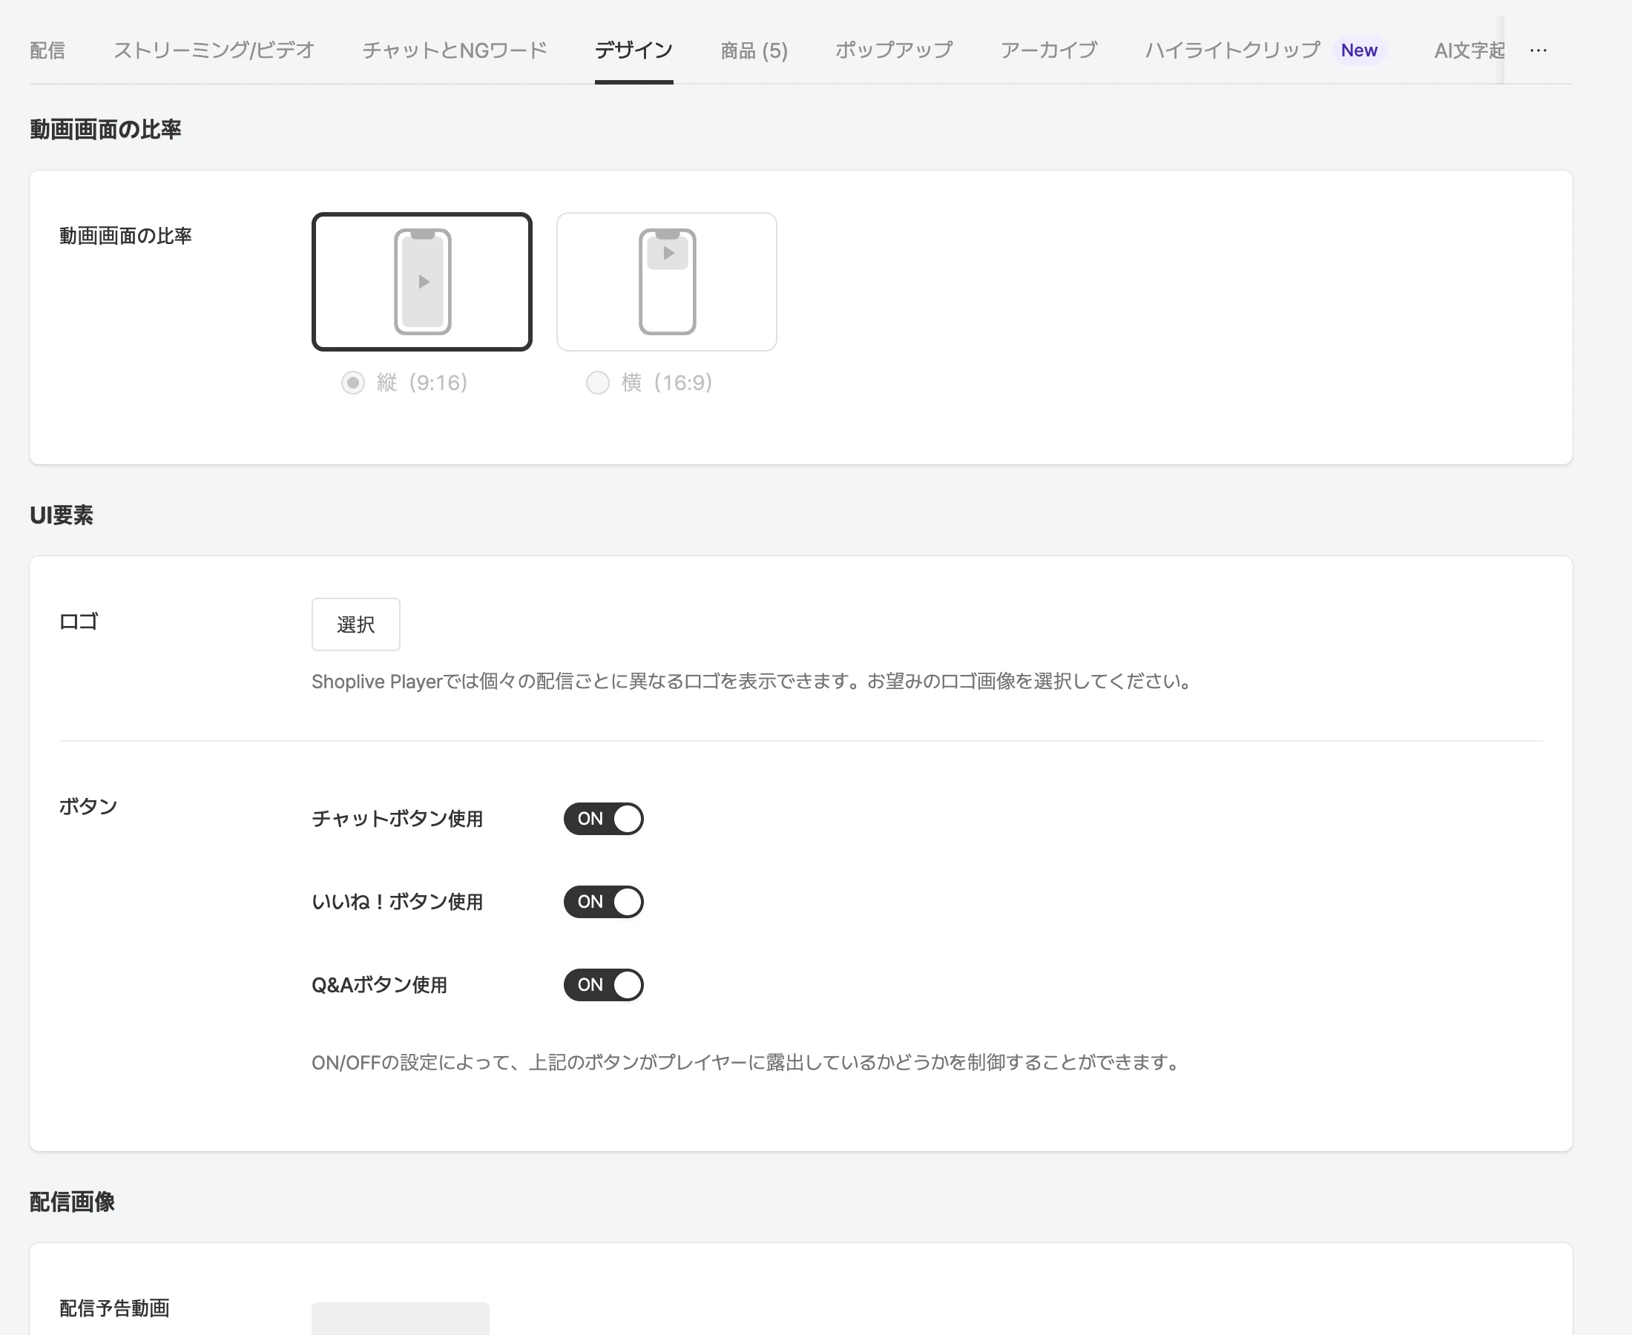Select the 縦 (9:16) radio button
Image resolution: width=1632 pixels, height=1335 pixels.
tap(353, 383)
